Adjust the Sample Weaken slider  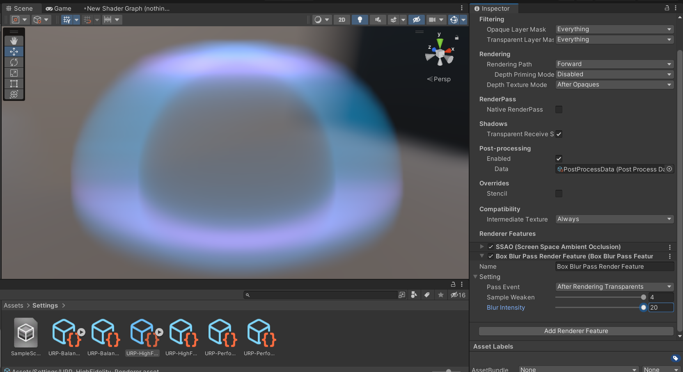tap(600, 297)
